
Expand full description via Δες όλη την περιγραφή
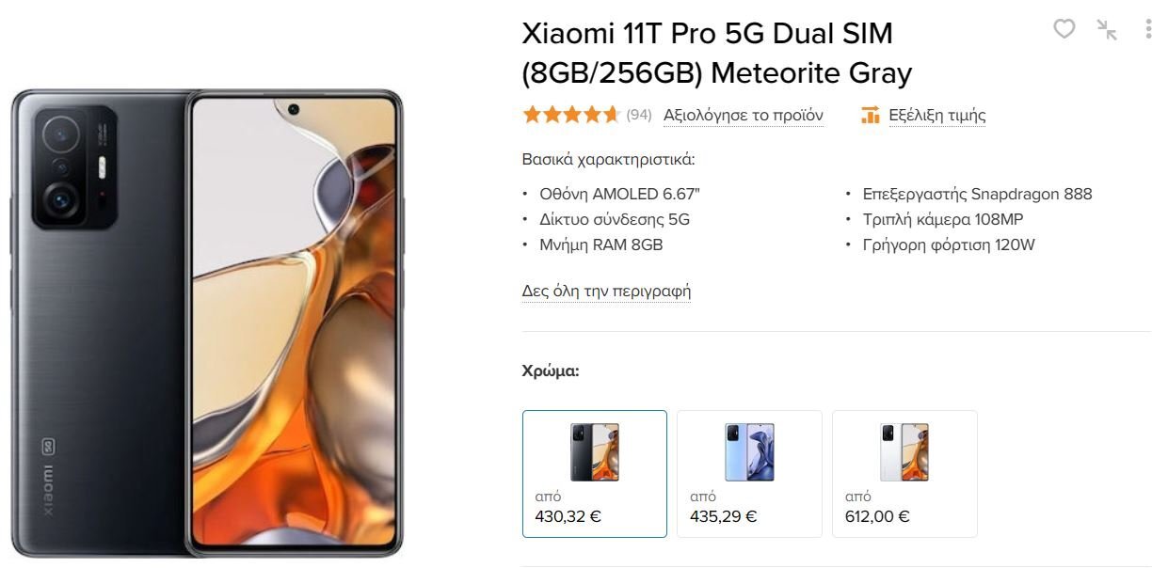607,291
